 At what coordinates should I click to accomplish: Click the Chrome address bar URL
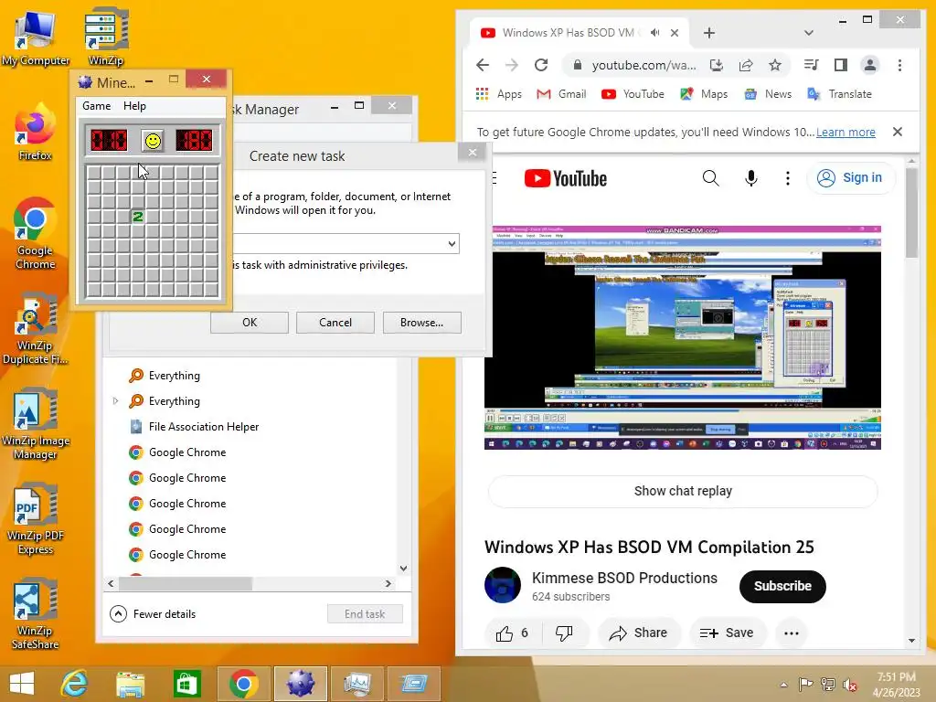pyautogui.click(x=643, y=65)
